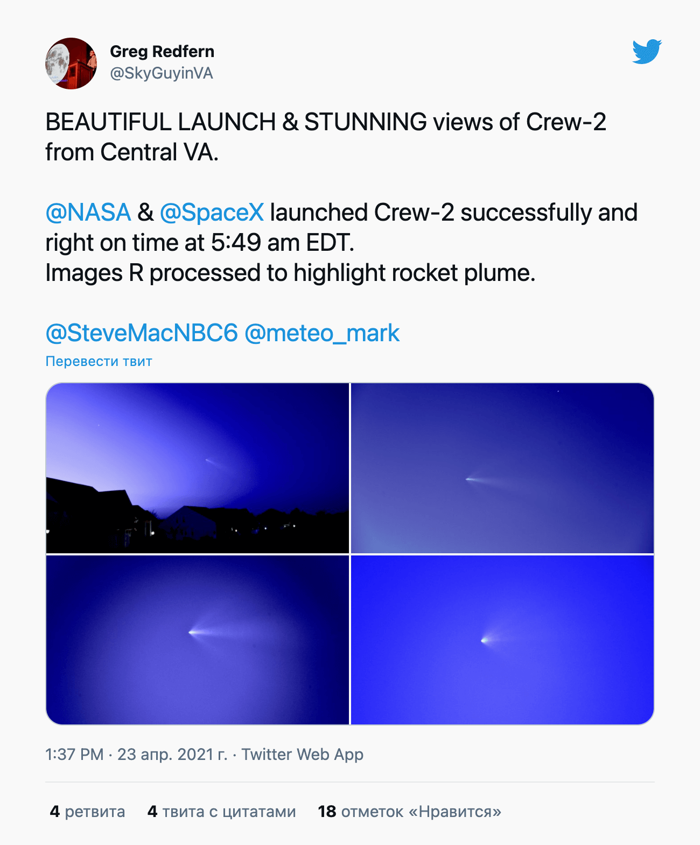Click the 1:37 PM timestamp
The width and height of the screenshot is (700, 845).
point(74,755)
